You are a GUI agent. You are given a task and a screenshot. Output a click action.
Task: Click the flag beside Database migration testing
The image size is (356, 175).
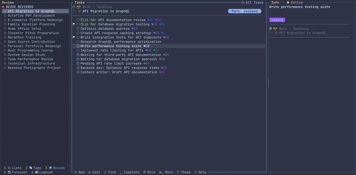[x=74, y=24]
